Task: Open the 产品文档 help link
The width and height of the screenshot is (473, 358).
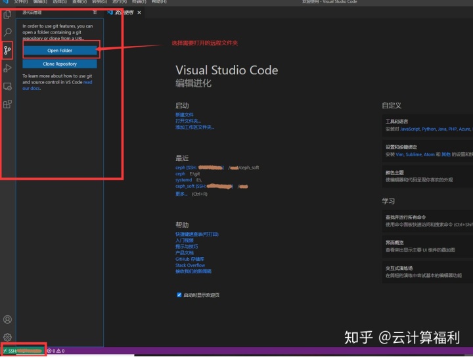Action: coord(185,253)
